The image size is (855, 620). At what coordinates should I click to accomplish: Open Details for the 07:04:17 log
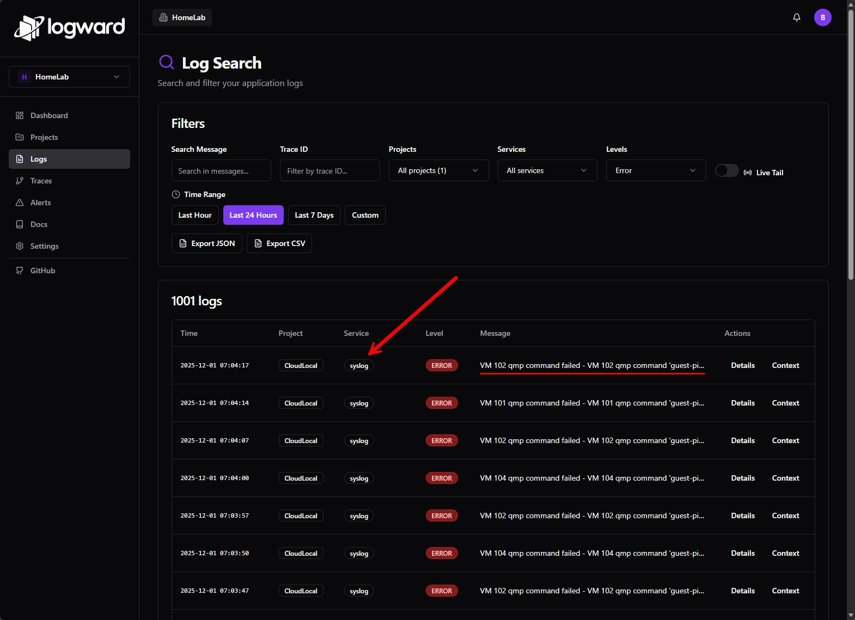click(x=742, y=365)
